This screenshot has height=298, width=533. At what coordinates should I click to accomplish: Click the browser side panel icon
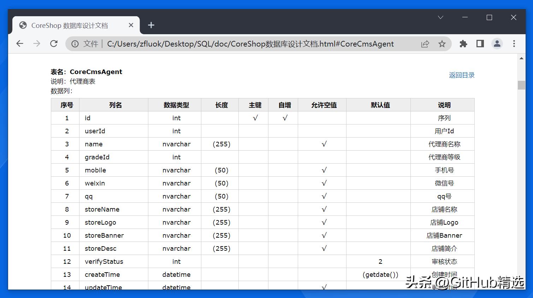point(480,44)
